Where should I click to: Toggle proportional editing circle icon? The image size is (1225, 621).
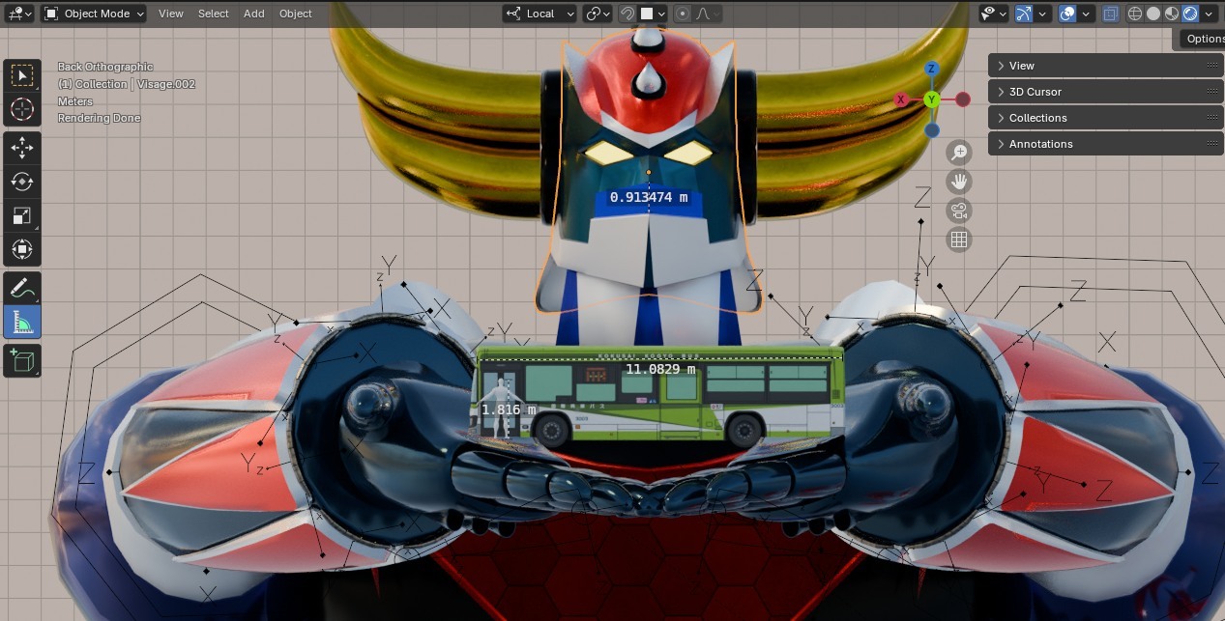tap(683, 14)
